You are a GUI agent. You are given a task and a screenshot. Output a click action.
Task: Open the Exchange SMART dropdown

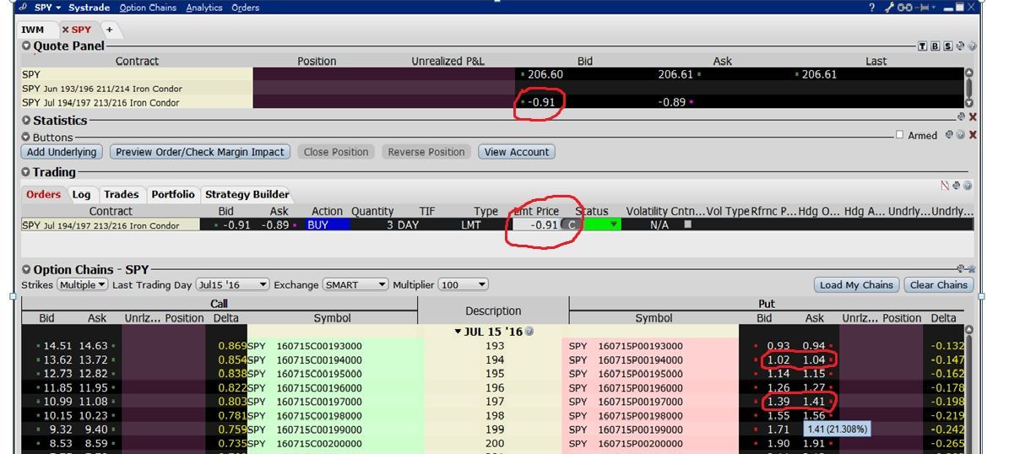click(355, 285)
